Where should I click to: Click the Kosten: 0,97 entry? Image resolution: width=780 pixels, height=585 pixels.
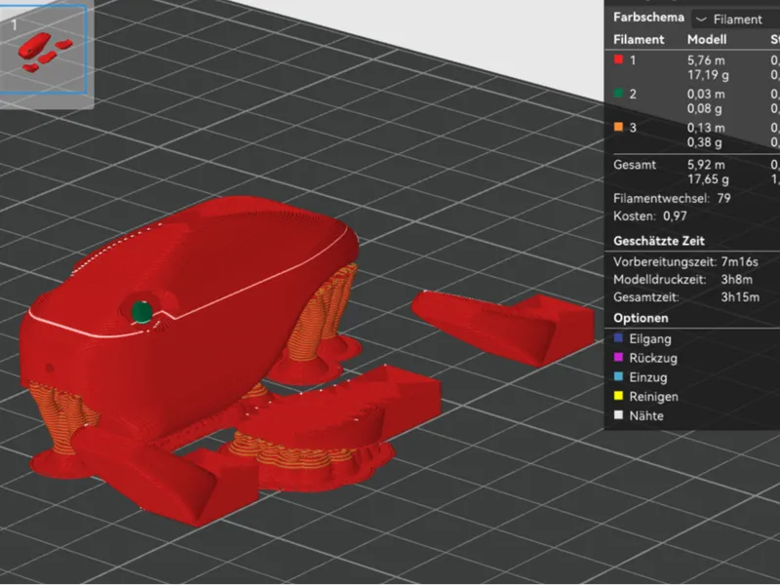point(649,216)
